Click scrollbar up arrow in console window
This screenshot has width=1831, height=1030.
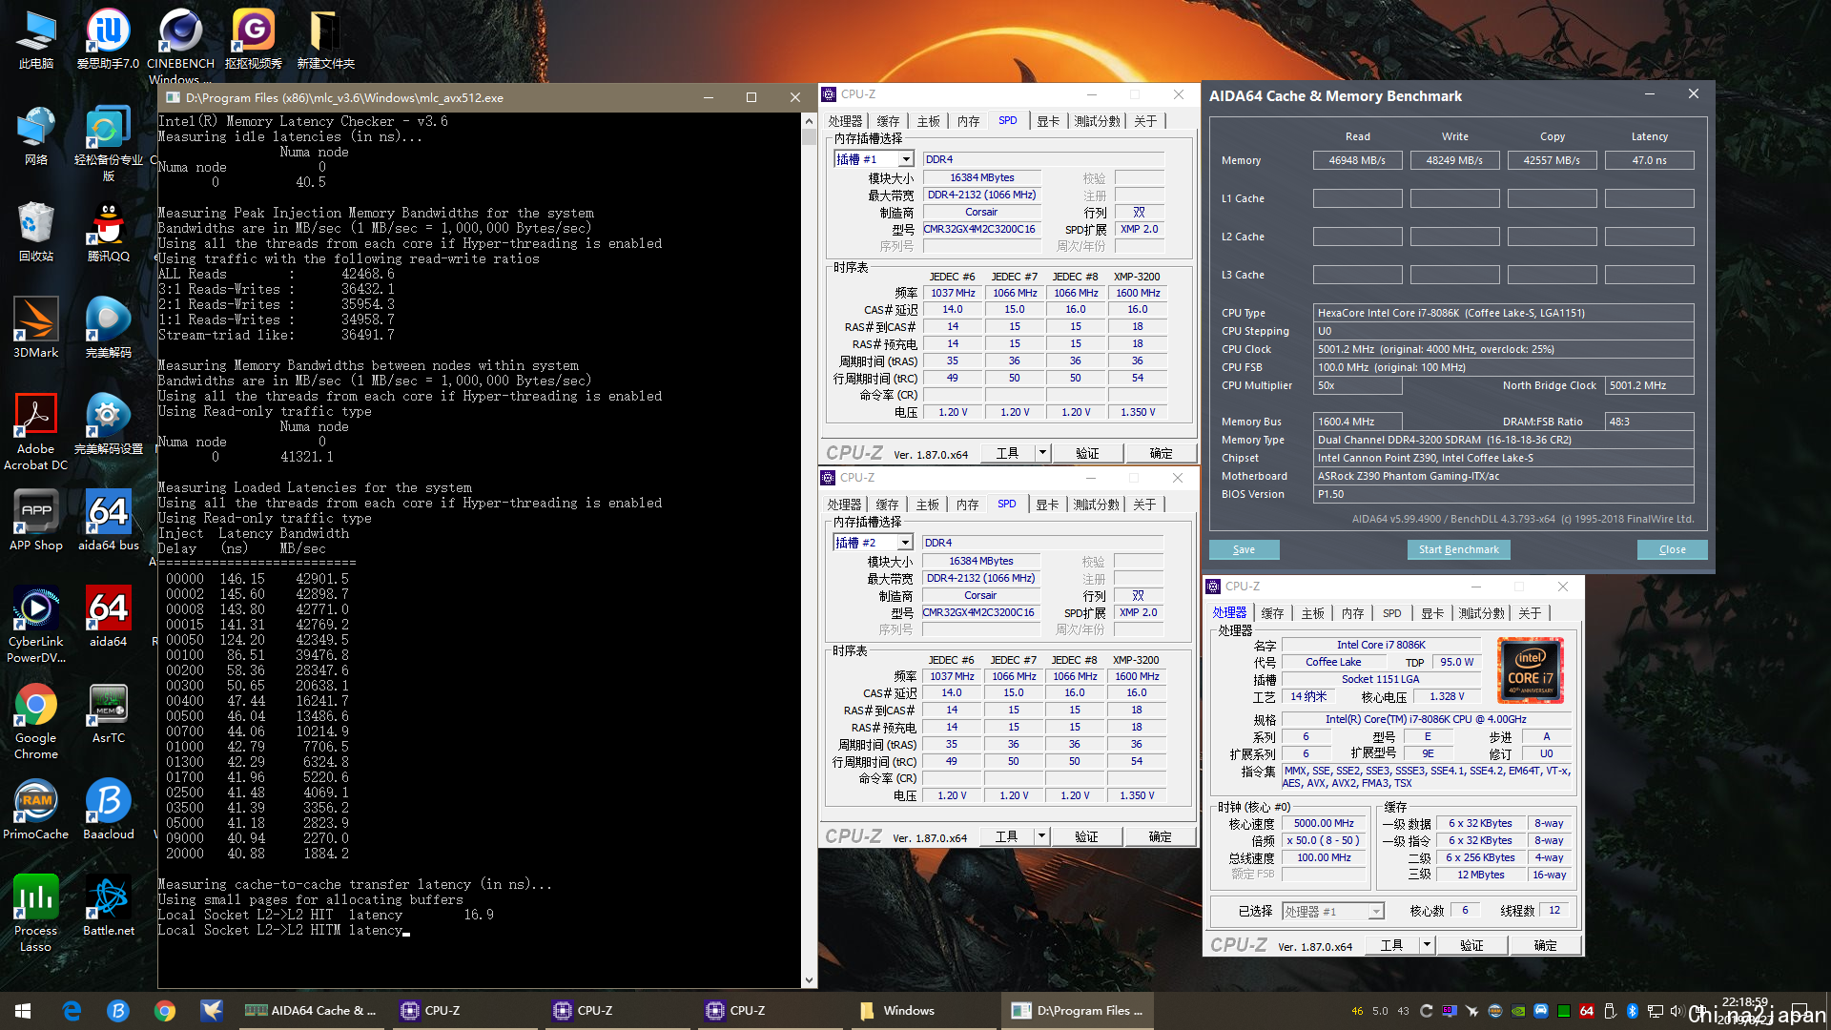coord(809,120)
